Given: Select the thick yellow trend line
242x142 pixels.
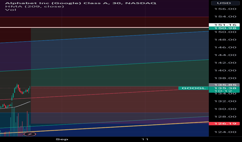Looking at the screenshot, I should [104, 128].
